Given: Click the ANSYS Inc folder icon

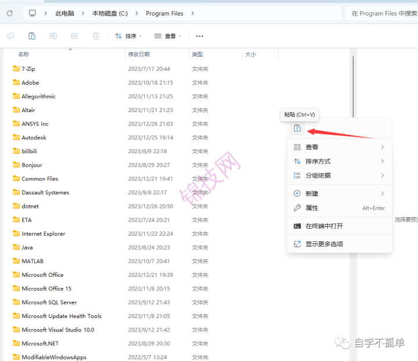Looking at the screenshot, I should click(x=16, y=124).
